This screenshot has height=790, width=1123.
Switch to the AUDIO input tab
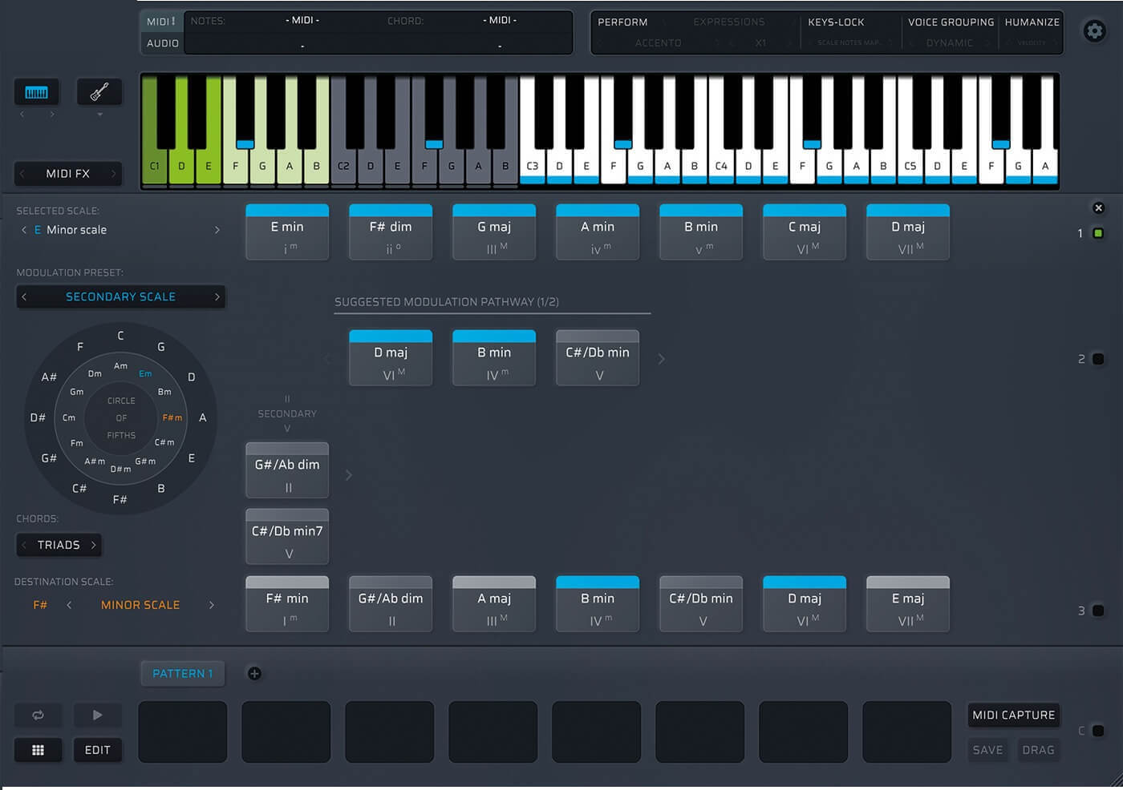click(x=161, y=43)
